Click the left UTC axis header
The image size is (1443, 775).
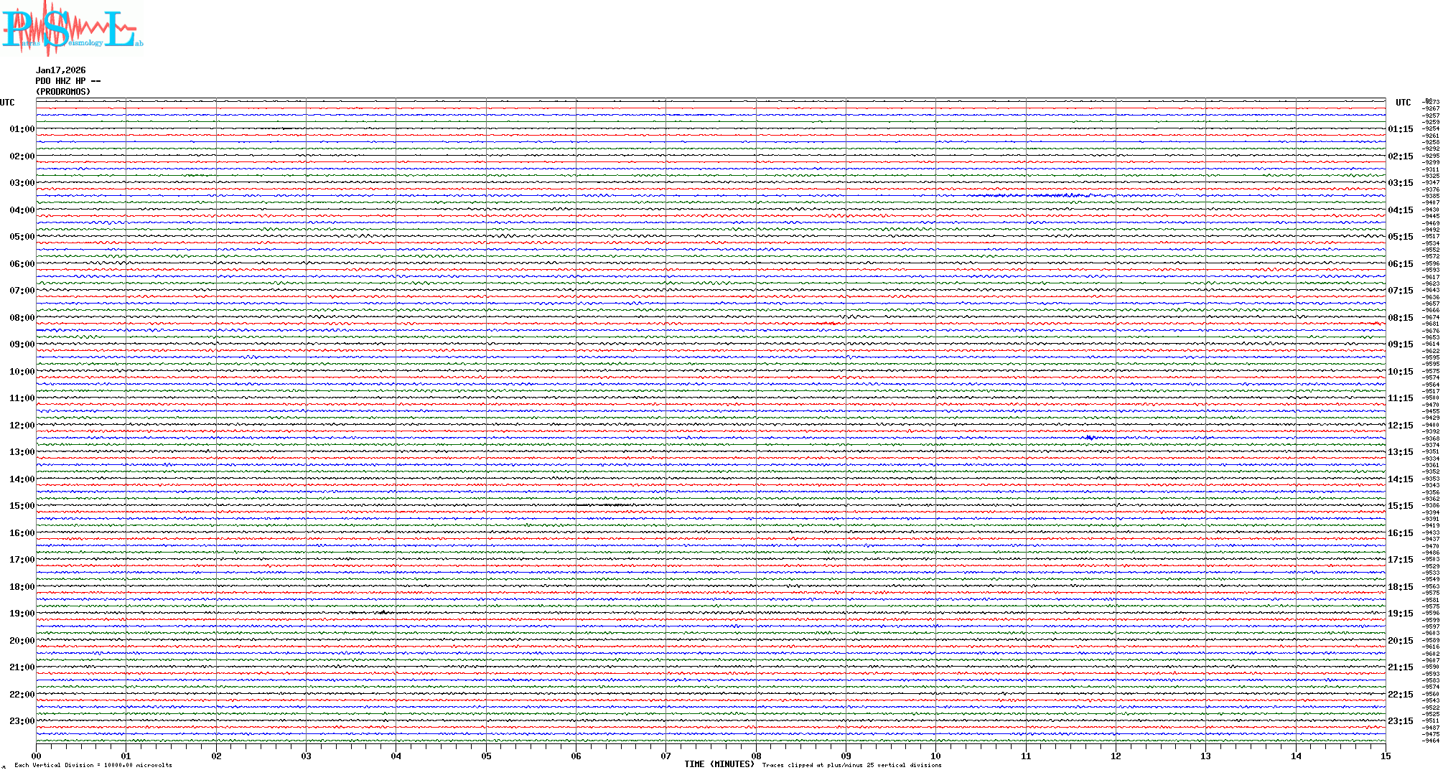coord(7,103)
